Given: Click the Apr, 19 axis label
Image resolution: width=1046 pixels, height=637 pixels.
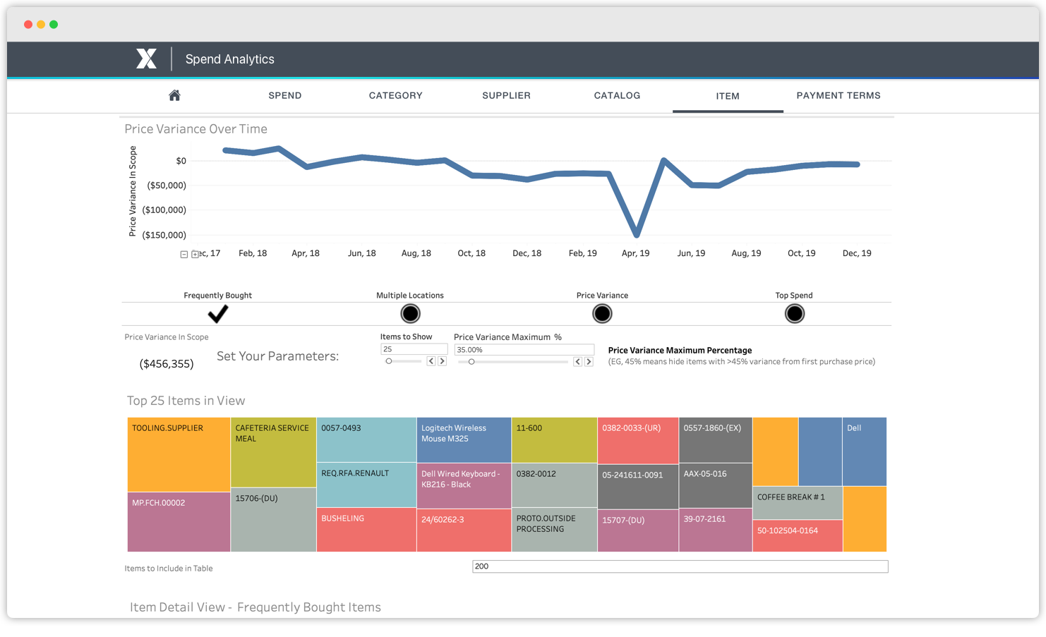Looking at the screenshot, I should click(635, 253).
